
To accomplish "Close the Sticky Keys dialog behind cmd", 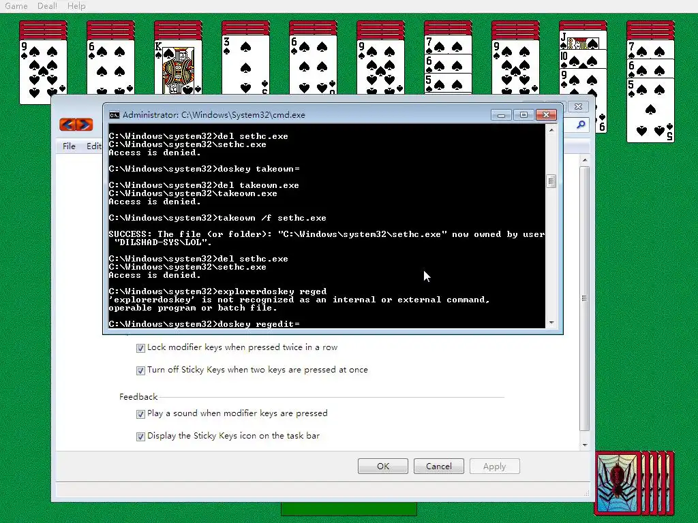I will pyautogui.click(x=578, y=107).
